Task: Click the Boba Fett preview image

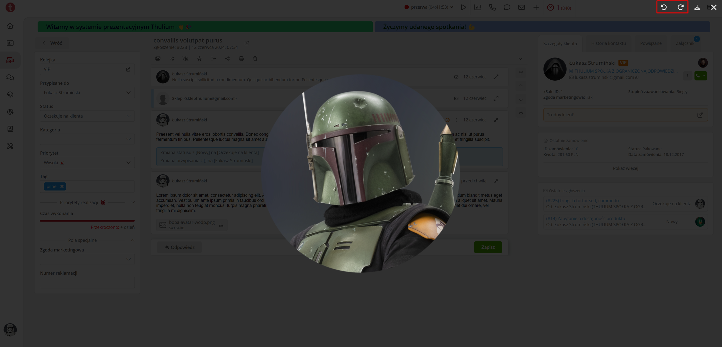Action: [360, 174]
